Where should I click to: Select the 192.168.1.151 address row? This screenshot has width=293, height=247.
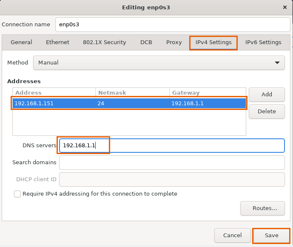pos(129,103)
